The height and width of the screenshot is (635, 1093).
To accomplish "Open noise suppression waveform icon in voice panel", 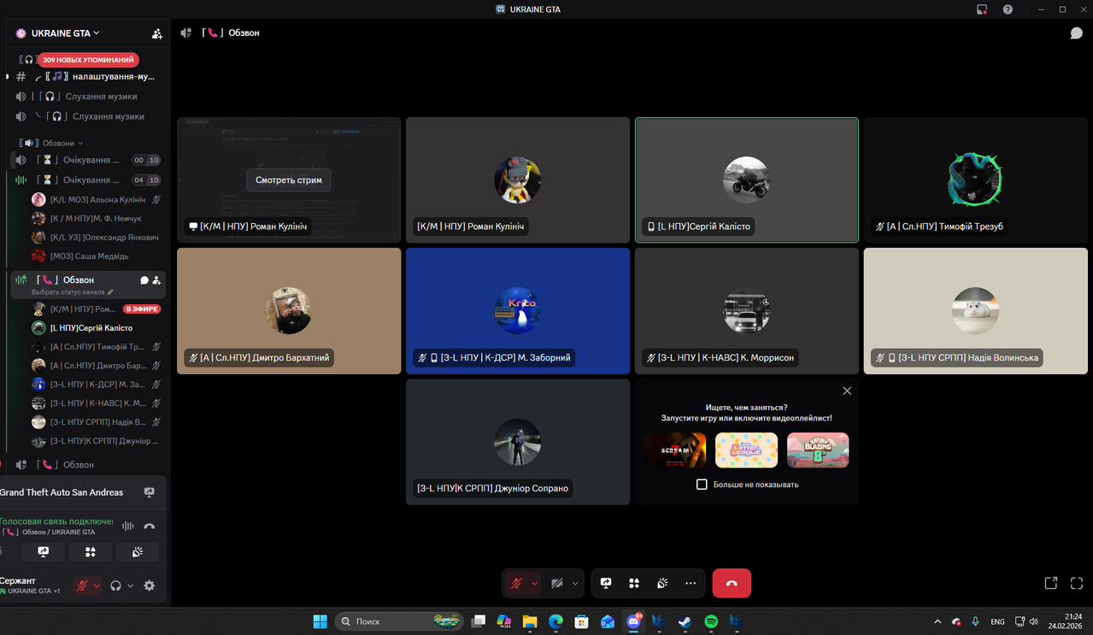I will coord(128,526).
